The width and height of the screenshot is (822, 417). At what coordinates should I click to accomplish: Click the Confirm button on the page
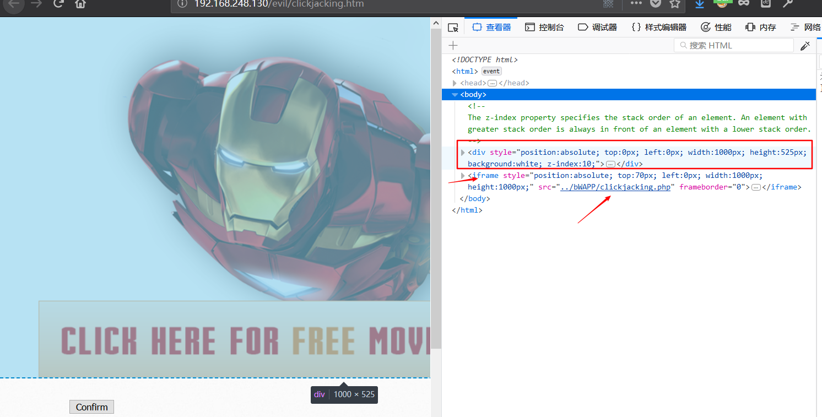click(x=91, y=407)
